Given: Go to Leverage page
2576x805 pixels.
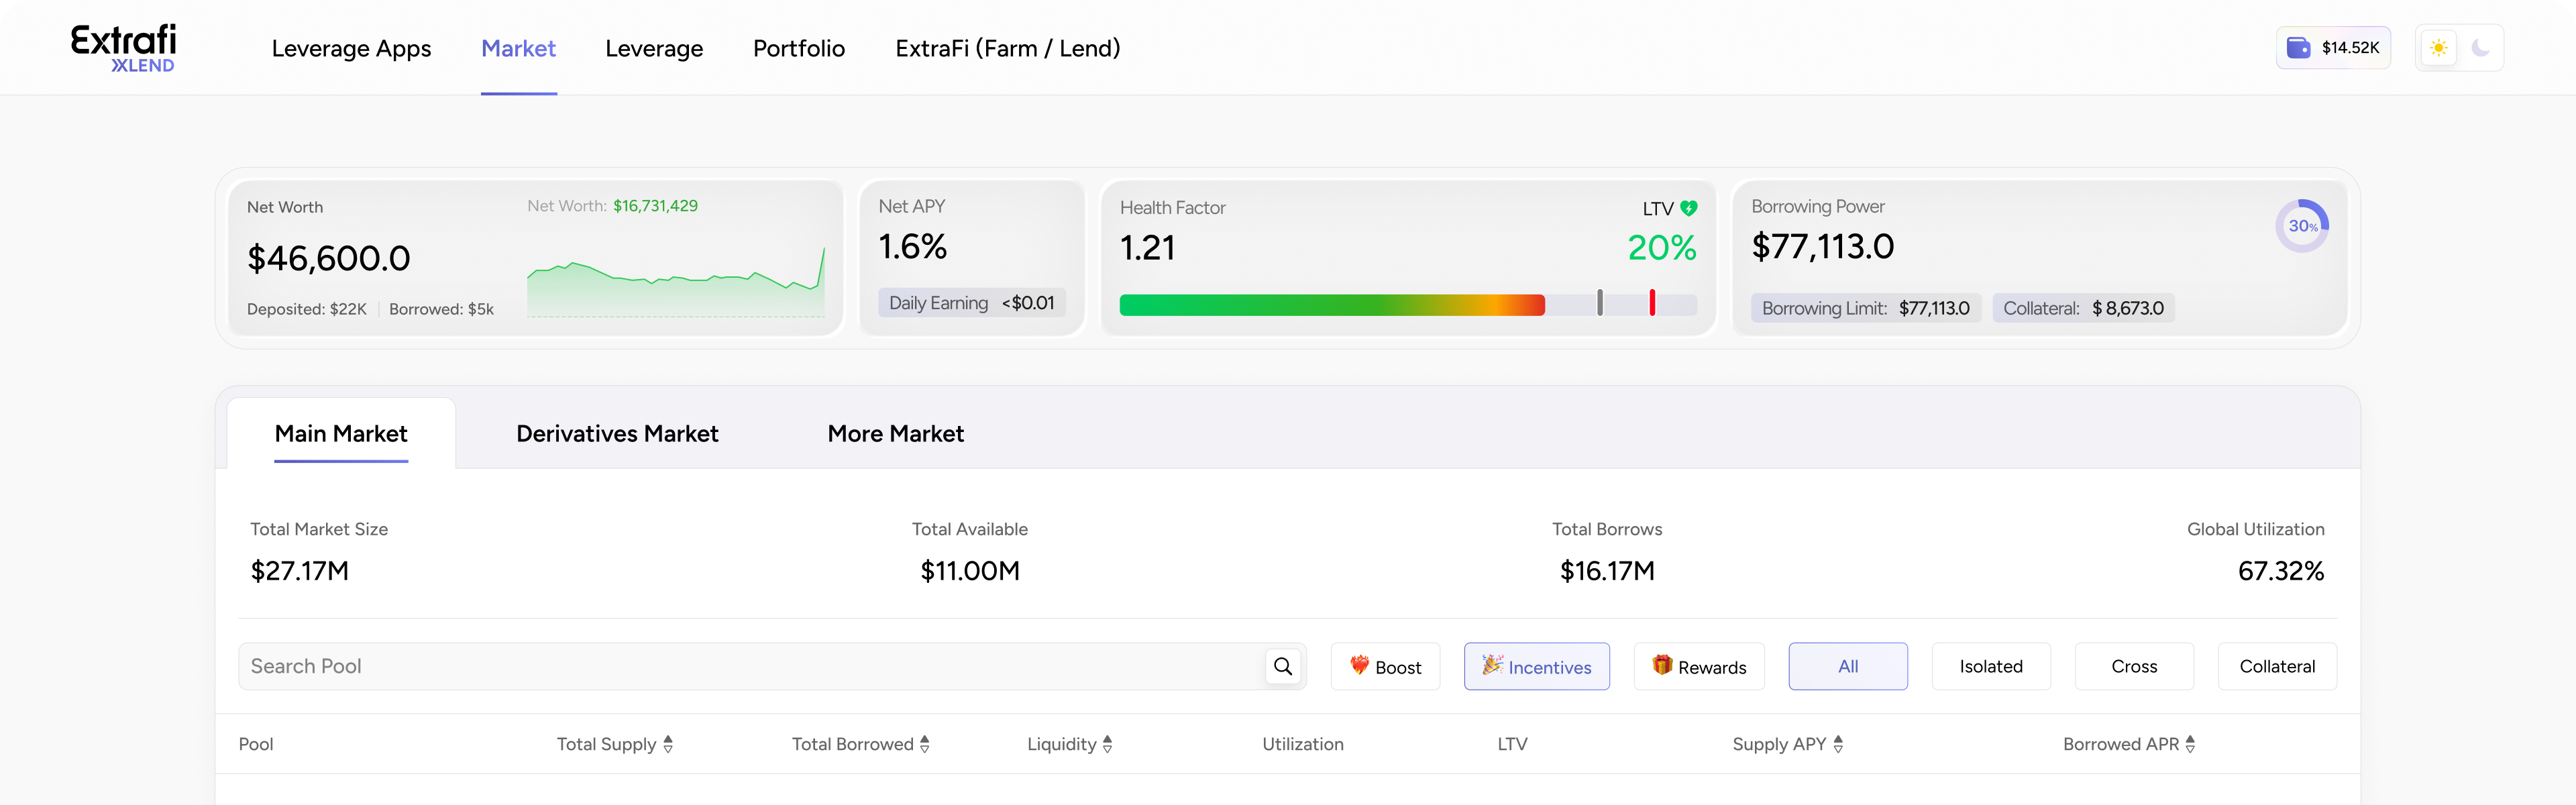Looking at the screenshot, I should click(x=654, y=48).
